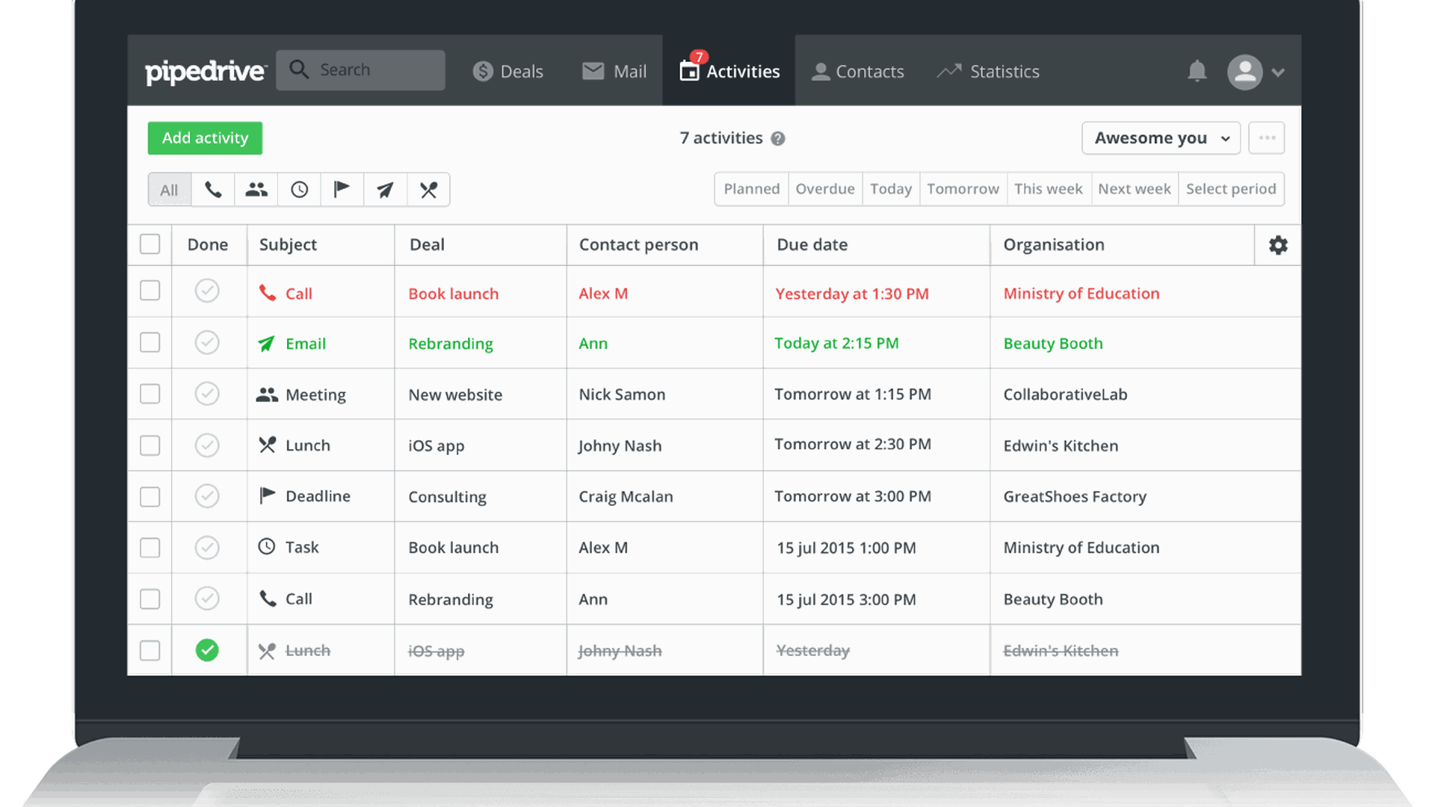Screen dimensions: 1435x807
Task: Mark the overdue Call activity as done
Action: pyautogui.click(x=207, y=291)
